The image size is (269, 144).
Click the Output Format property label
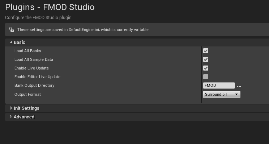point(27,94)
